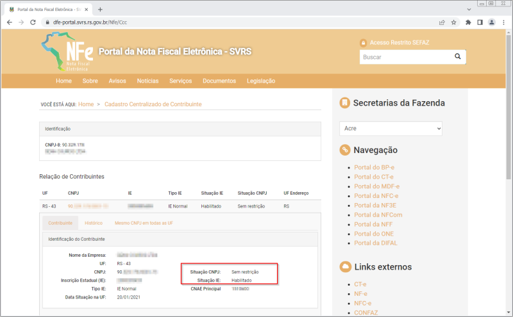Open the Notícias menu
Screen dimensions: 513x317
147,81
